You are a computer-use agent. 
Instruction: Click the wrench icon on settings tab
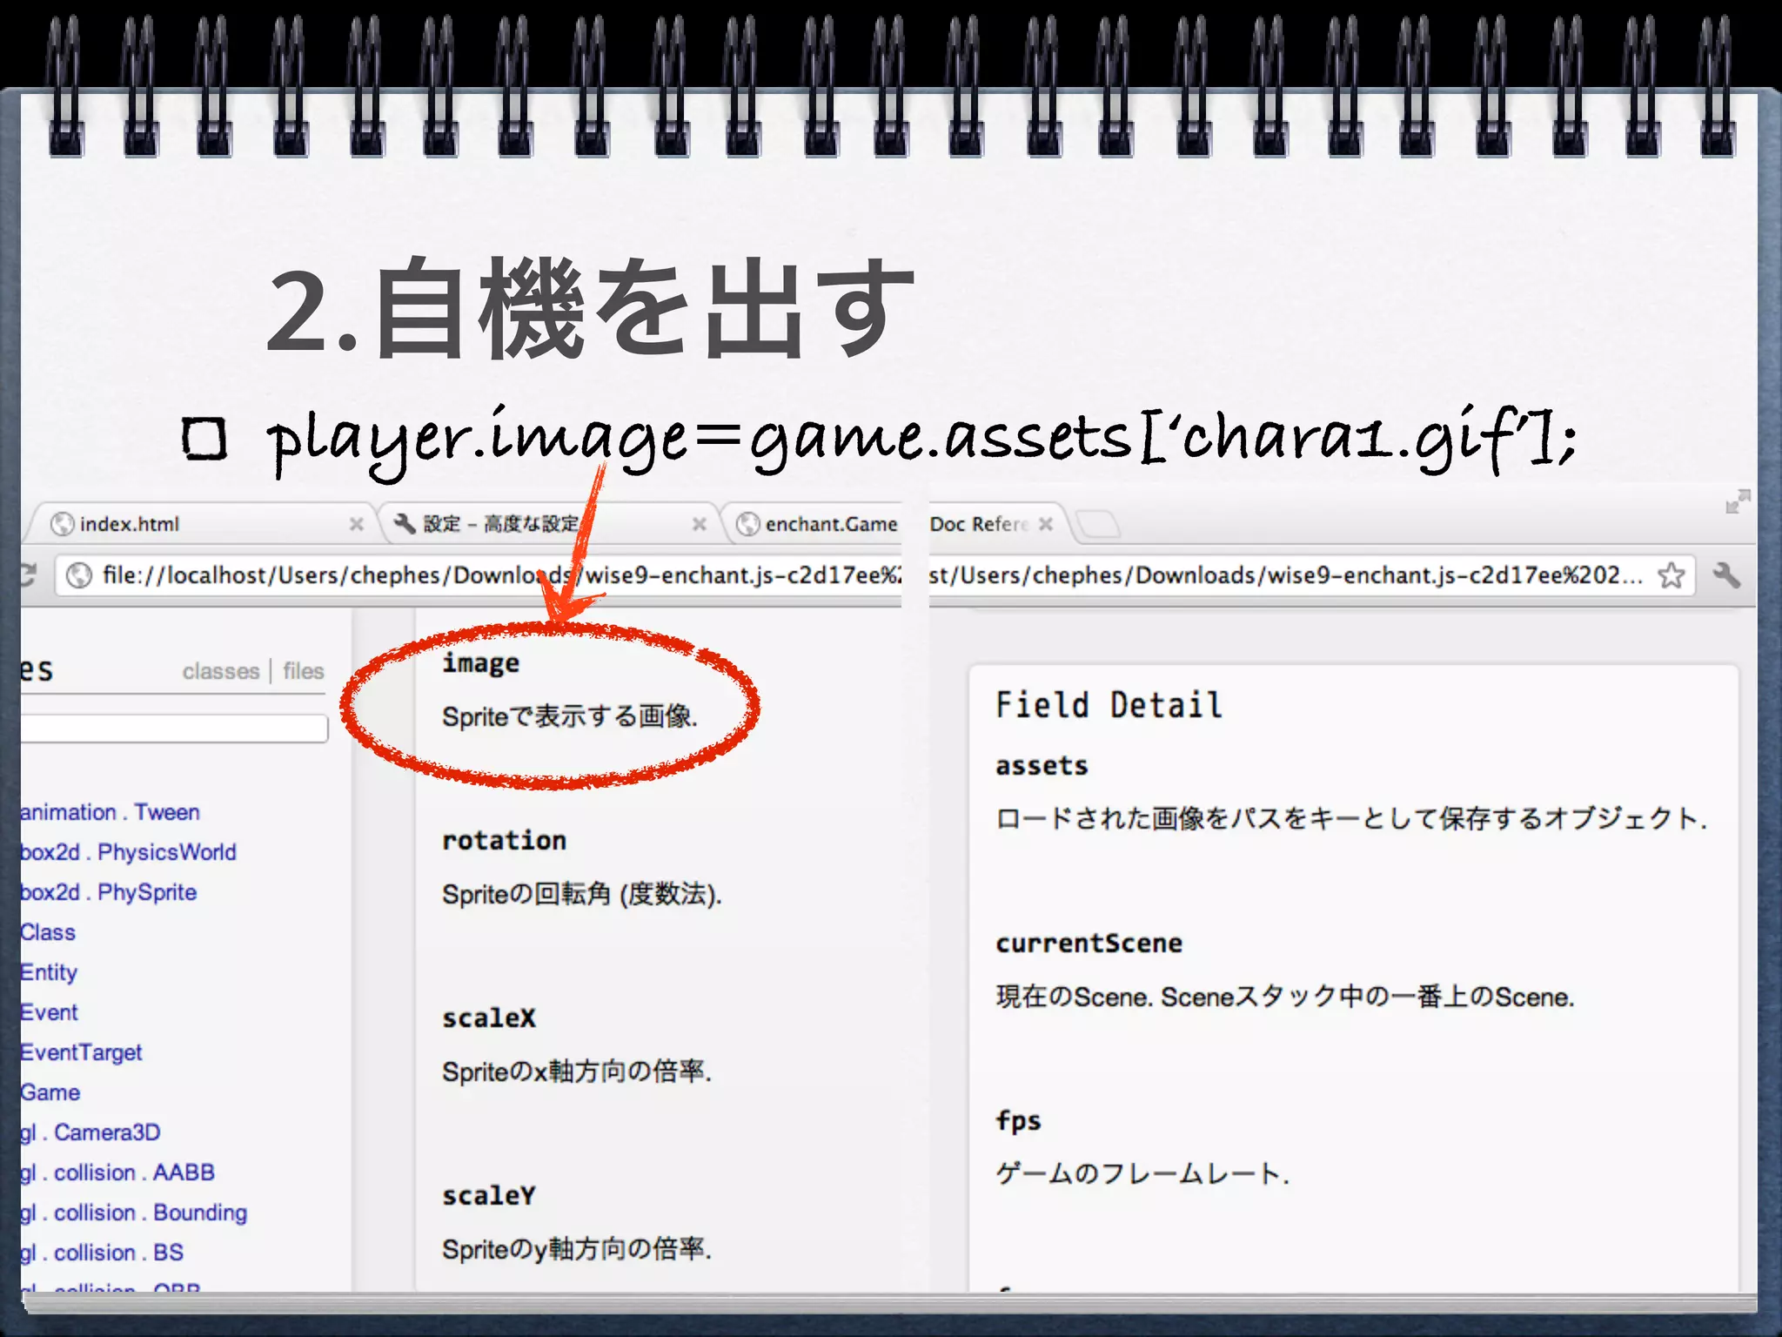coord(405,523)
